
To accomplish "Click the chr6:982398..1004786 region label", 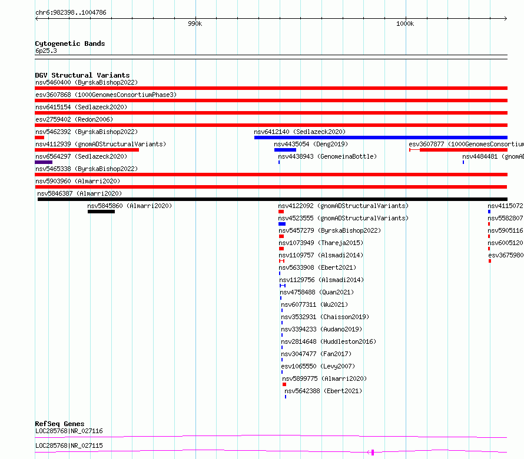I will coord(71,13).
